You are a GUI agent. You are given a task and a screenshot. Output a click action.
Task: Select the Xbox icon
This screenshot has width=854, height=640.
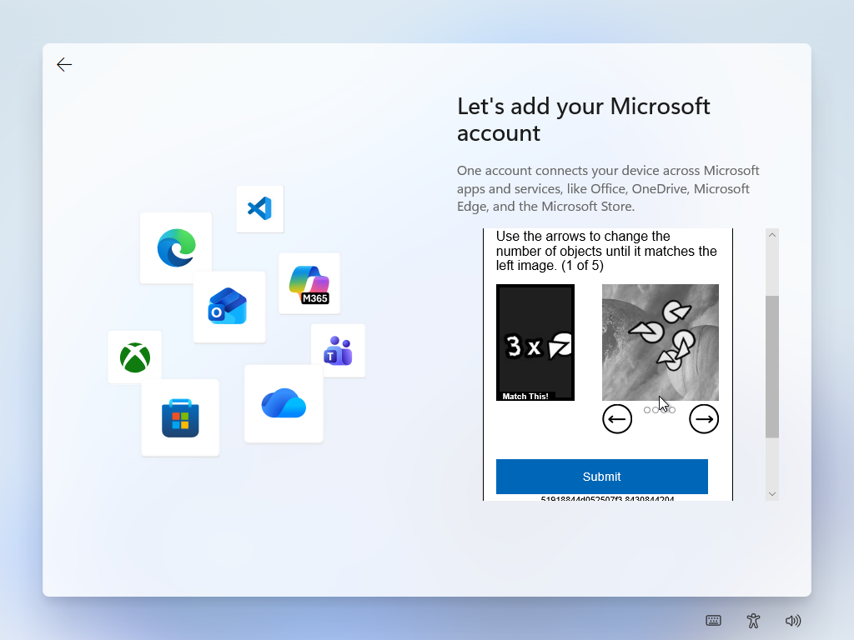[134, 357]
